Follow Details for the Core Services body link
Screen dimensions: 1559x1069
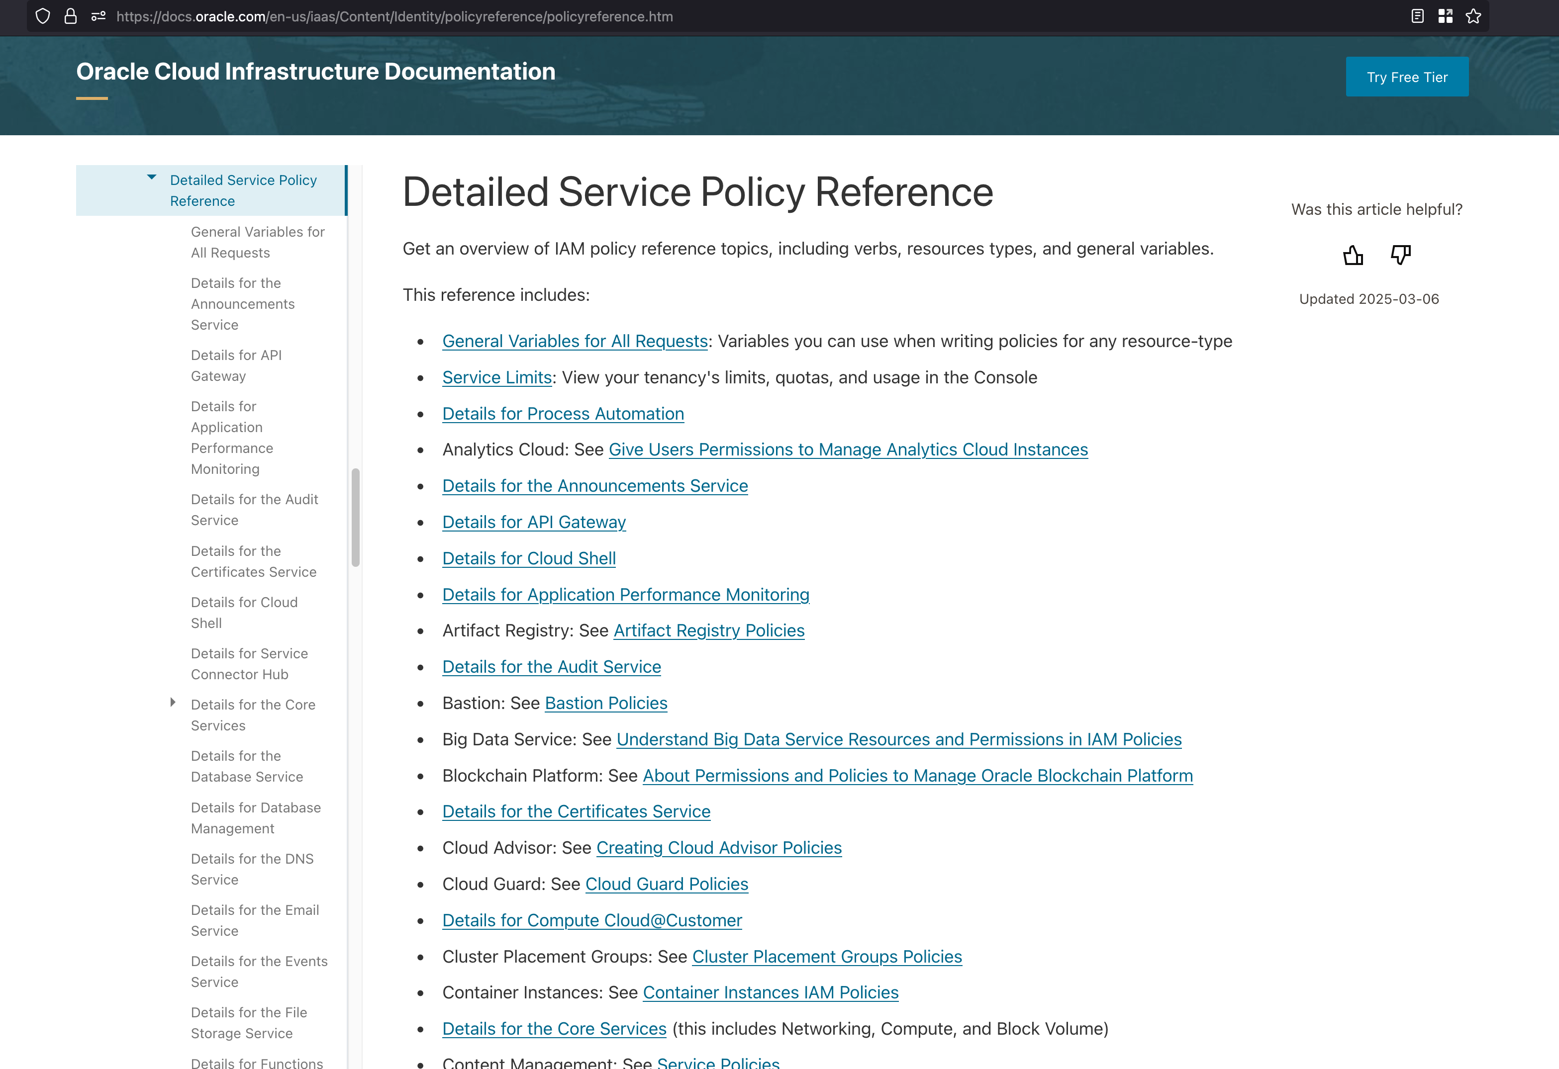[x=554, y=1029]
